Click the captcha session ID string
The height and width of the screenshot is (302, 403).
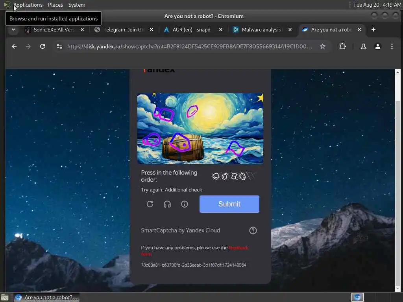[194, 265]
